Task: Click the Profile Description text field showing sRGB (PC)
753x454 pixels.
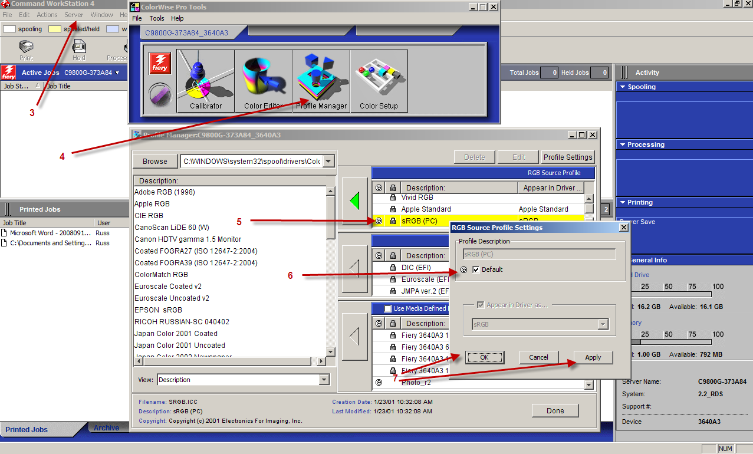Action: click(x=540, y=254)
